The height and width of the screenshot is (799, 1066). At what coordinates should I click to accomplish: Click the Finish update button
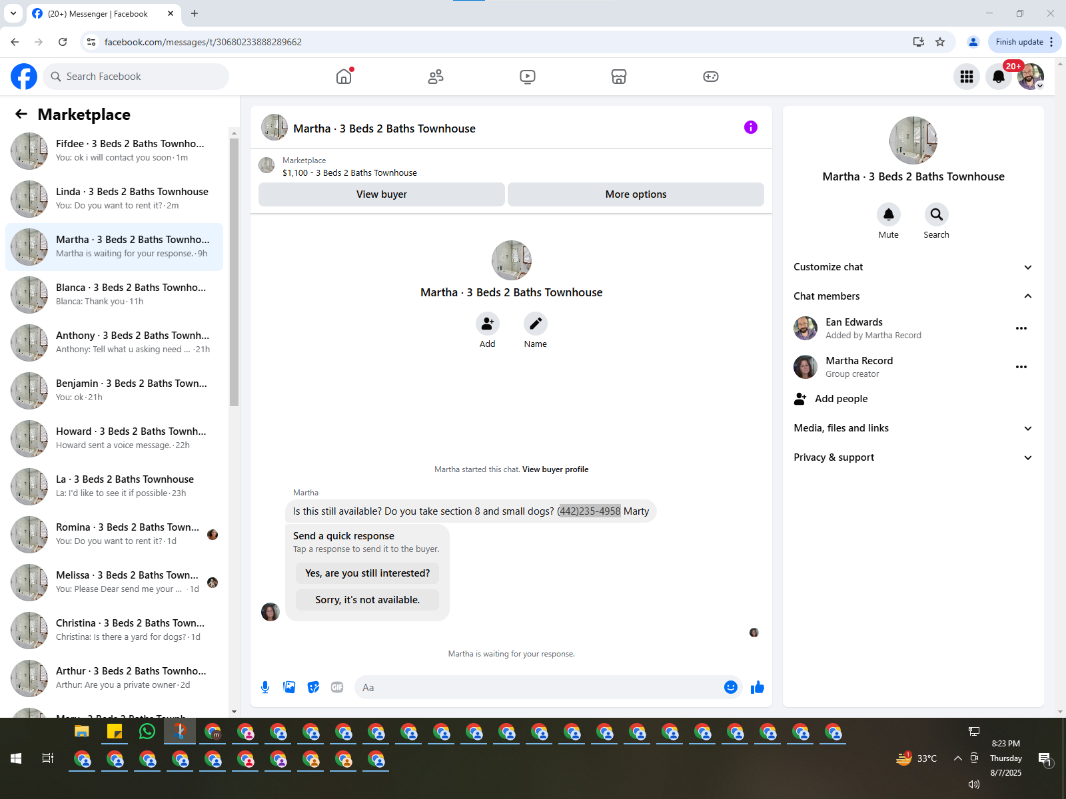point(1025,42)
